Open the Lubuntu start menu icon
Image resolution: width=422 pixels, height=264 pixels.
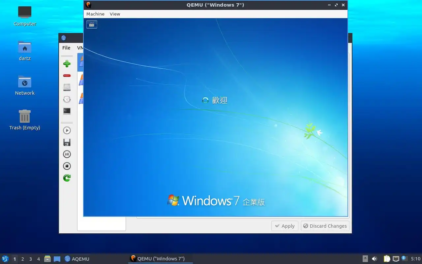[5, 259]
